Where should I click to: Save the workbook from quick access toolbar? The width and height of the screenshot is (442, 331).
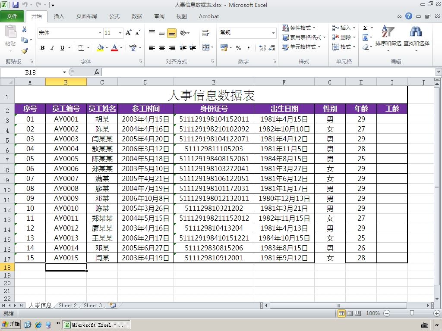pyautogui.click(x=15, y=5)
